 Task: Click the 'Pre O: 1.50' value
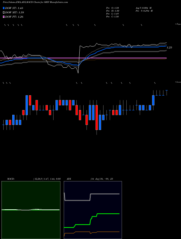(113, 8)
